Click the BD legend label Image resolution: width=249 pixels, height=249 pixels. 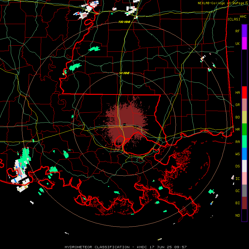pyautogui.click(x=237, y=117)
